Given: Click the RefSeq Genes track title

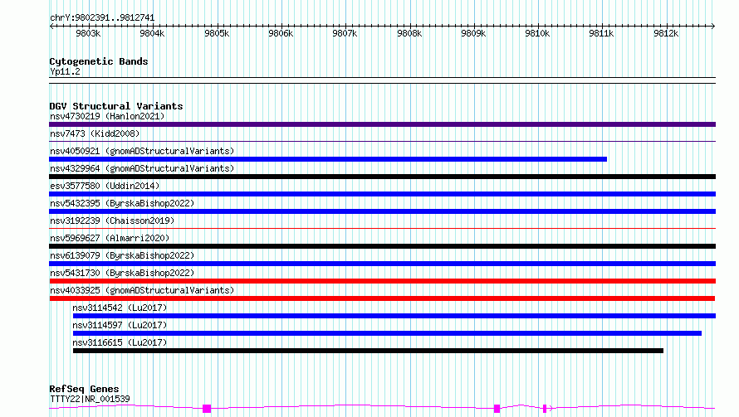Looking at the screenshot, I should tap(85, 389).
